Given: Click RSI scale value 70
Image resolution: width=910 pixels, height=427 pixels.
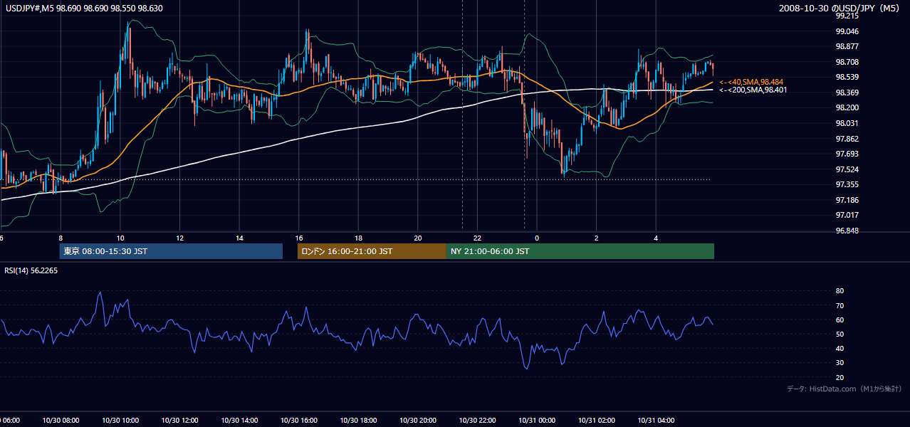Looking at the screenshot, I should point(840,305).
